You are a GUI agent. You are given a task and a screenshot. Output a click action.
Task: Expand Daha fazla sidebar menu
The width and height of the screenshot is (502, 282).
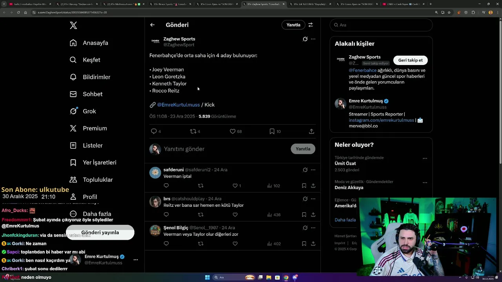click(90, 214)
